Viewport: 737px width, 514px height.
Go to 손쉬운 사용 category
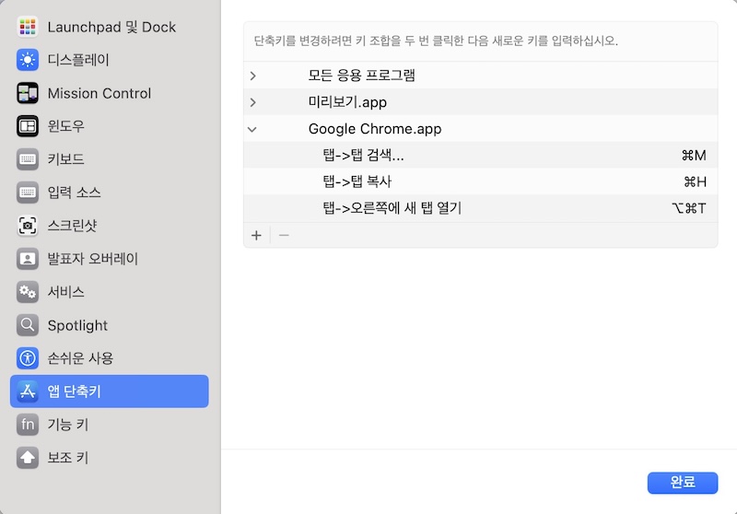point(80,358)
